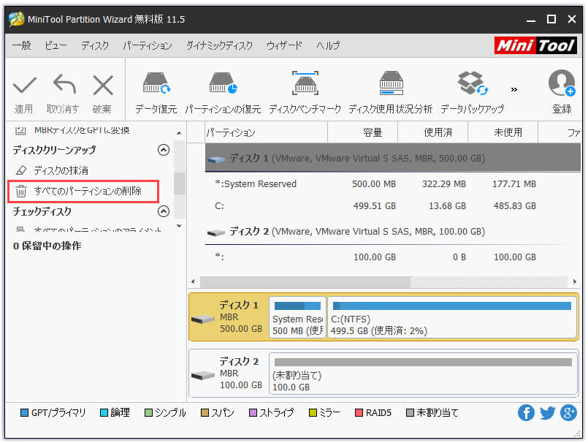Click the app icon in title bar
The image size is (588, 443).
tap(17, 19)
